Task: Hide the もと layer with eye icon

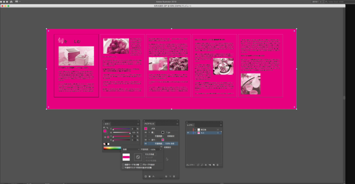Action: (x=188, y=133)
